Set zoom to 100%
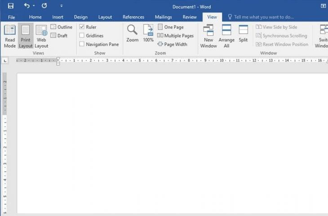328x216 pixels. pyautogui.click(x=148, y=33)
